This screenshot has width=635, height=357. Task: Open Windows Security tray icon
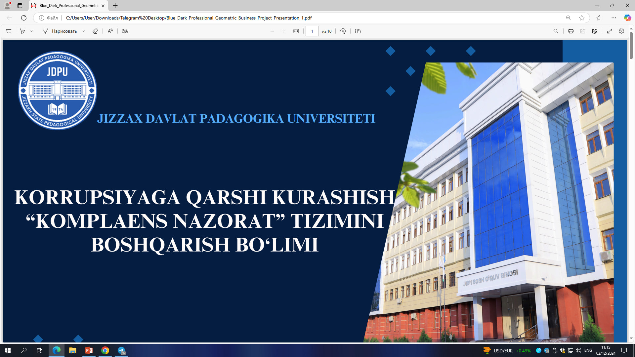pyautogui.click(x=563, y=350)
